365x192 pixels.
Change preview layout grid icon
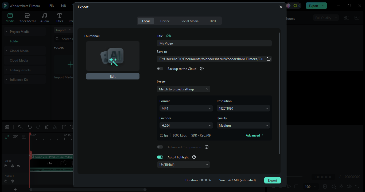[346, 18]
